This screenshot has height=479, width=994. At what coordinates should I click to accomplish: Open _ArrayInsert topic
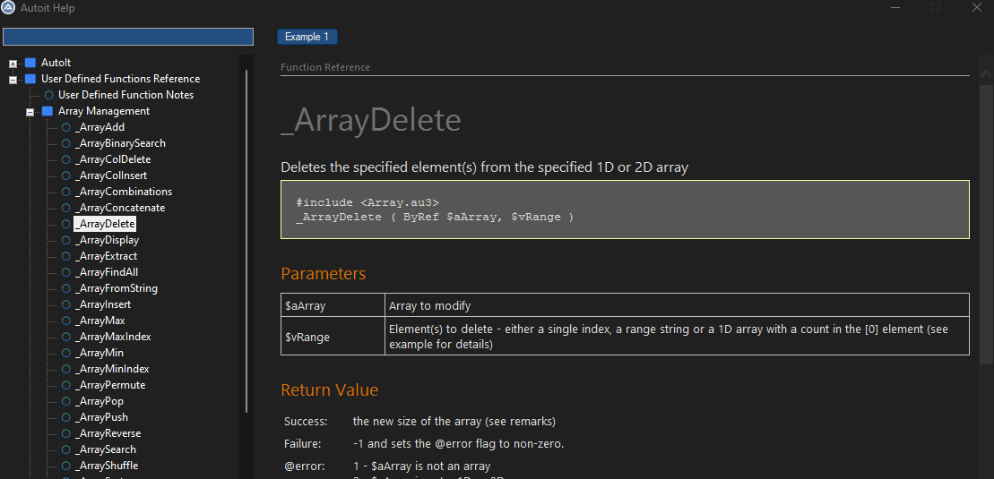(x=103, y=304)
